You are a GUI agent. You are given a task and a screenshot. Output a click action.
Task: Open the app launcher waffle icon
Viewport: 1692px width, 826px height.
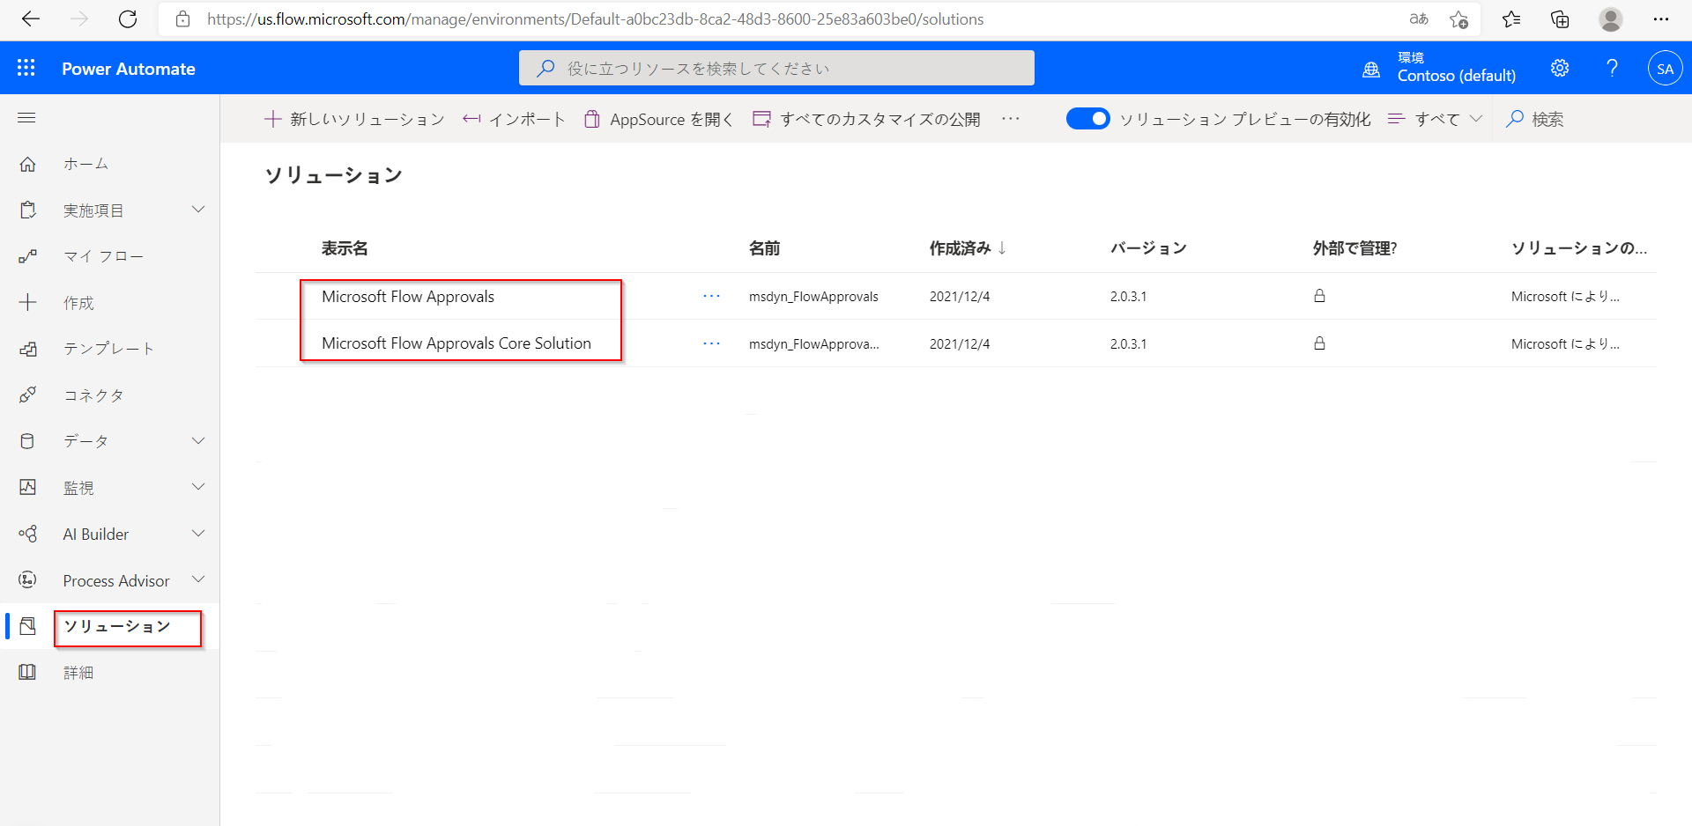pos(26,68)
